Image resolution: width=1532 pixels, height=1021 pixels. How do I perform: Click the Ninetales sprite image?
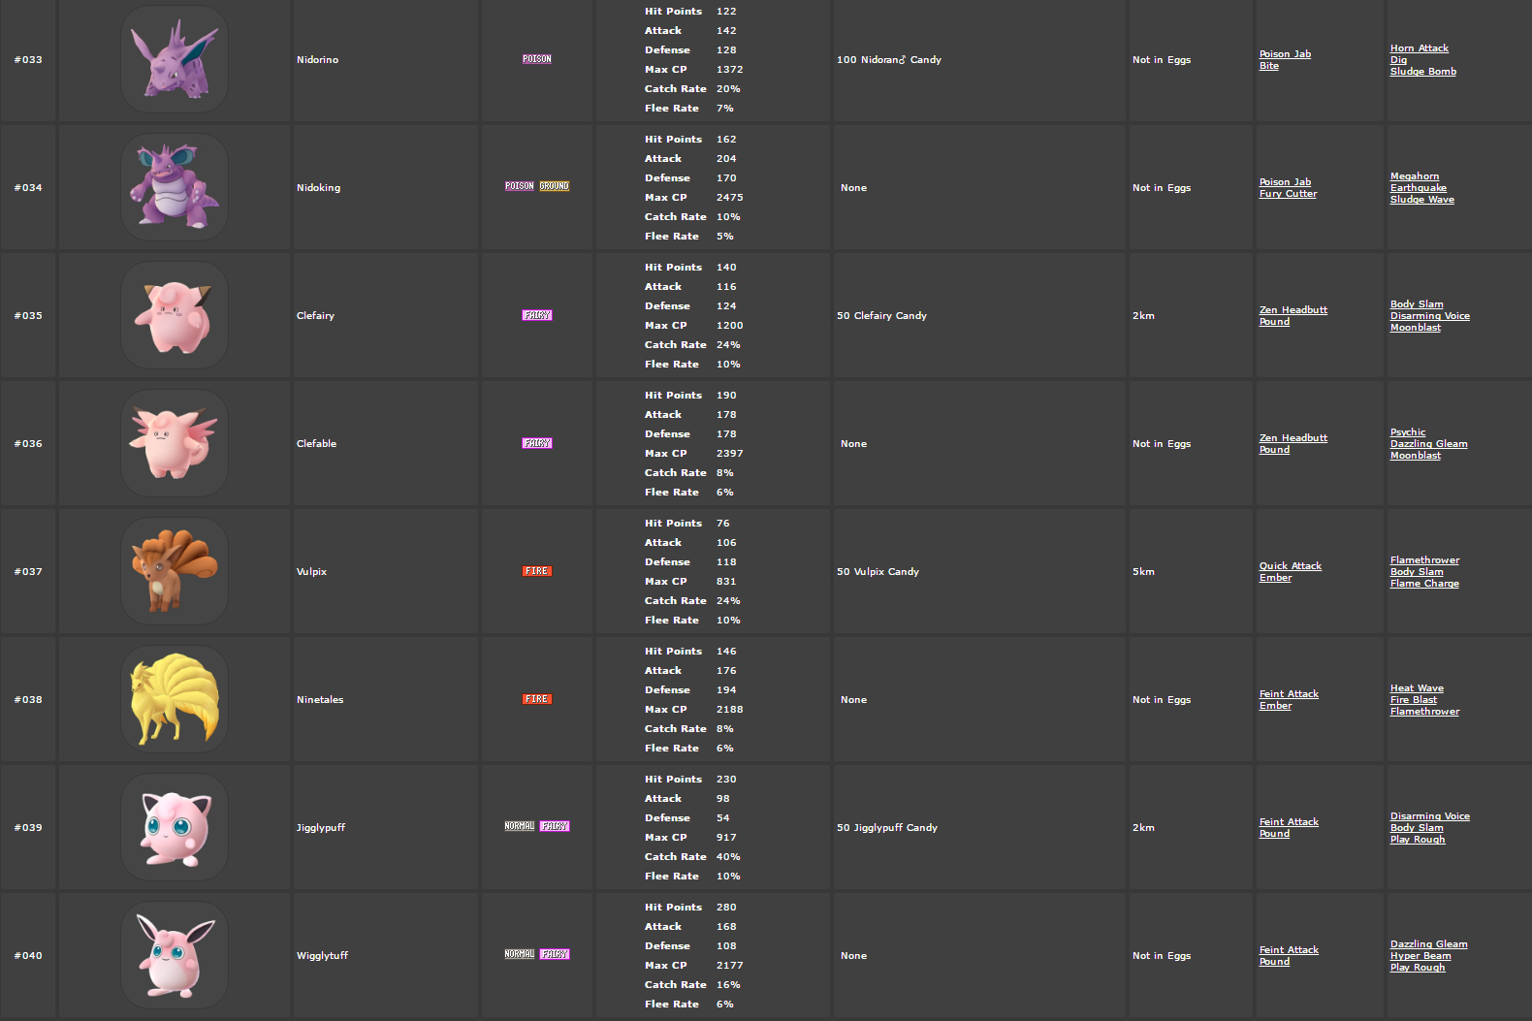174,698
